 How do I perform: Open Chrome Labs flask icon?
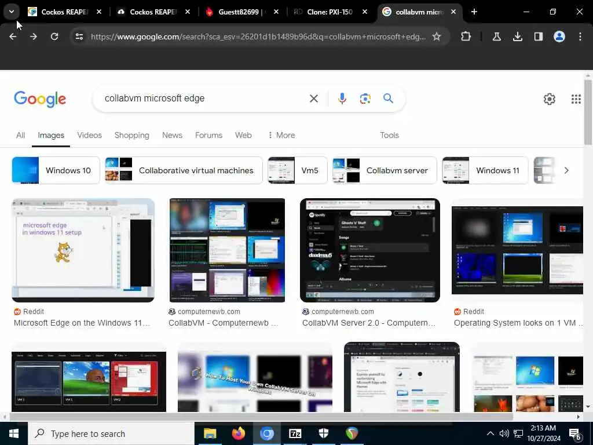click(496, 37)
